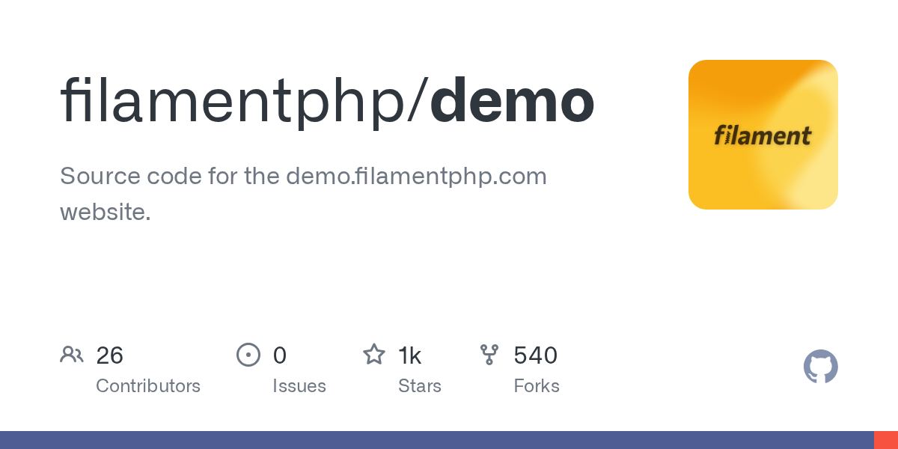Click the Contributors label

click(148, 386)
